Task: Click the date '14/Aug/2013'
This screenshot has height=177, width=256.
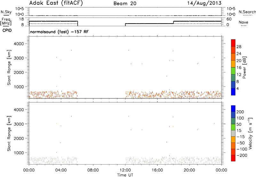Action: [204, 3]
